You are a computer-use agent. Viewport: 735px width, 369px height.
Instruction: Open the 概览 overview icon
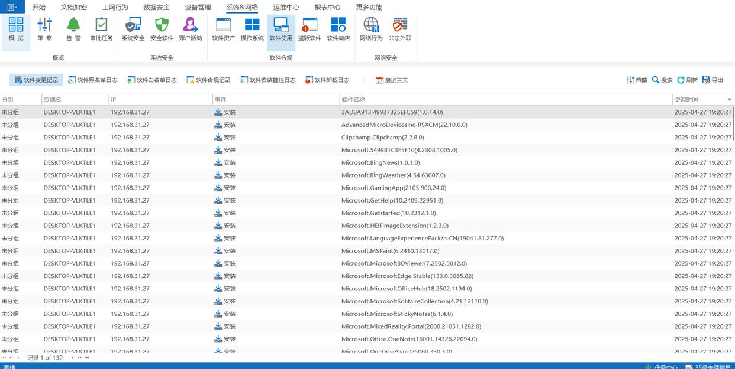point(16,29)
